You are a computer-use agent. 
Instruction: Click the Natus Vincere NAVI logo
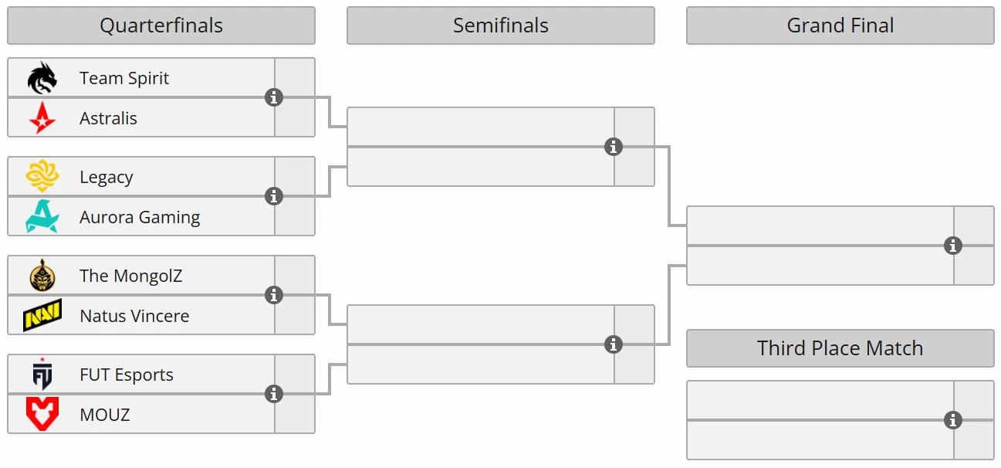[x=42, y=316]
